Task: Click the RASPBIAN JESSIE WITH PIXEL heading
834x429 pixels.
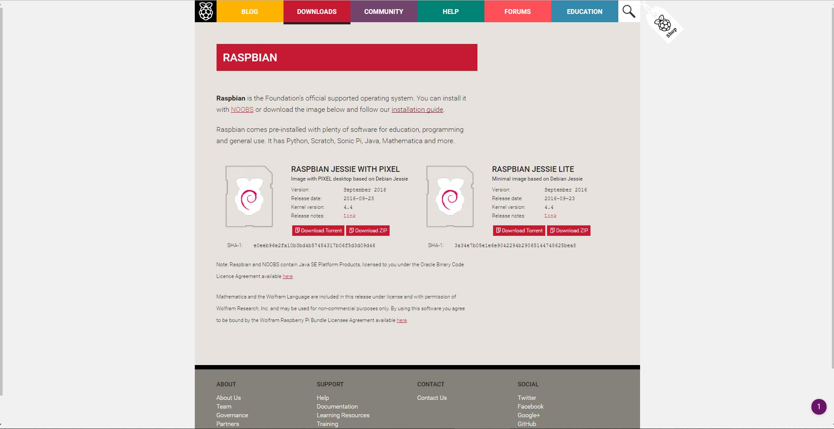Action: [345, 169]
